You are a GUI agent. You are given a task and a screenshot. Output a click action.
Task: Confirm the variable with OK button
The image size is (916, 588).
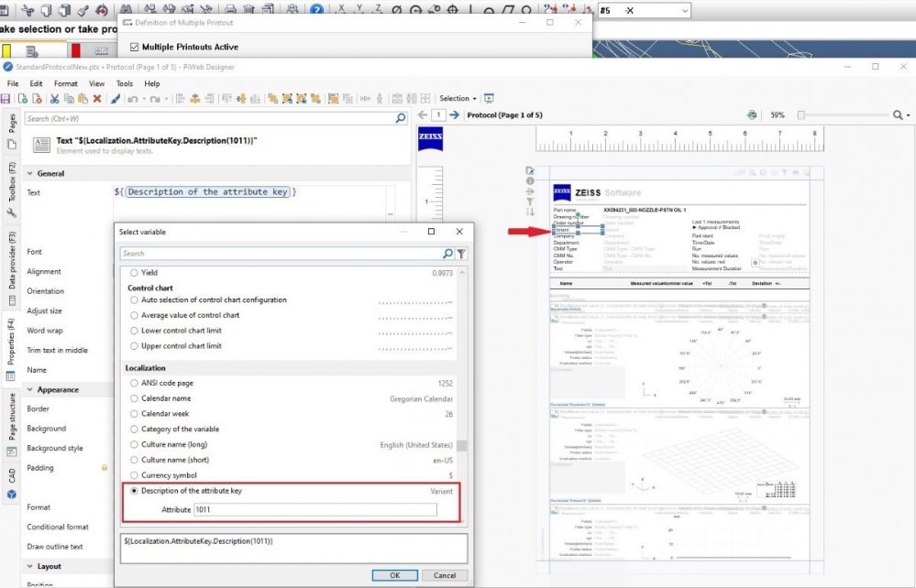coord(394,575)
